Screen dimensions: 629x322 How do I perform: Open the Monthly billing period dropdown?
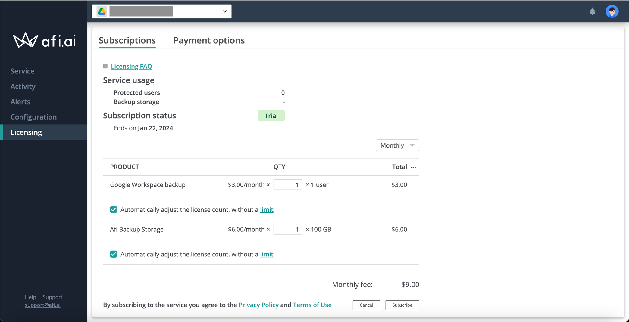point(397,145)
